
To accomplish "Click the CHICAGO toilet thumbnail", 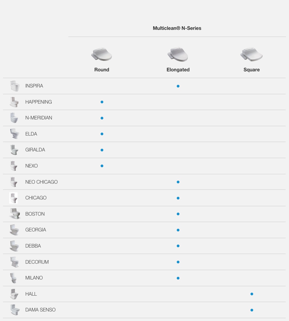I will 13,198.
